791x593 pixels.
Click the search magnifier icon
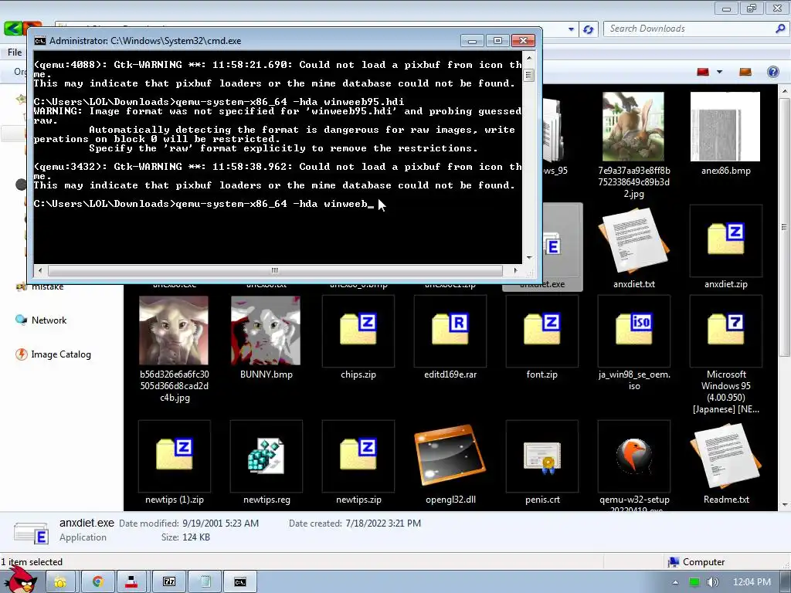pyautogui.click(x=780, y=29)
